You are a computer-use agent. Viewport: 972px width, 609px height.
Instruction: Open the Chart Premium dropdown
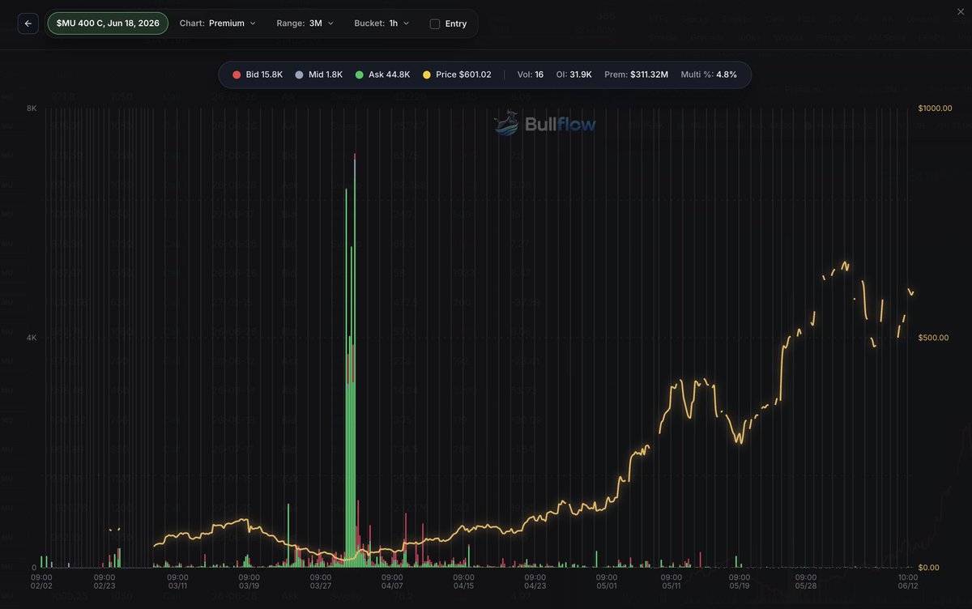(218, 23)
